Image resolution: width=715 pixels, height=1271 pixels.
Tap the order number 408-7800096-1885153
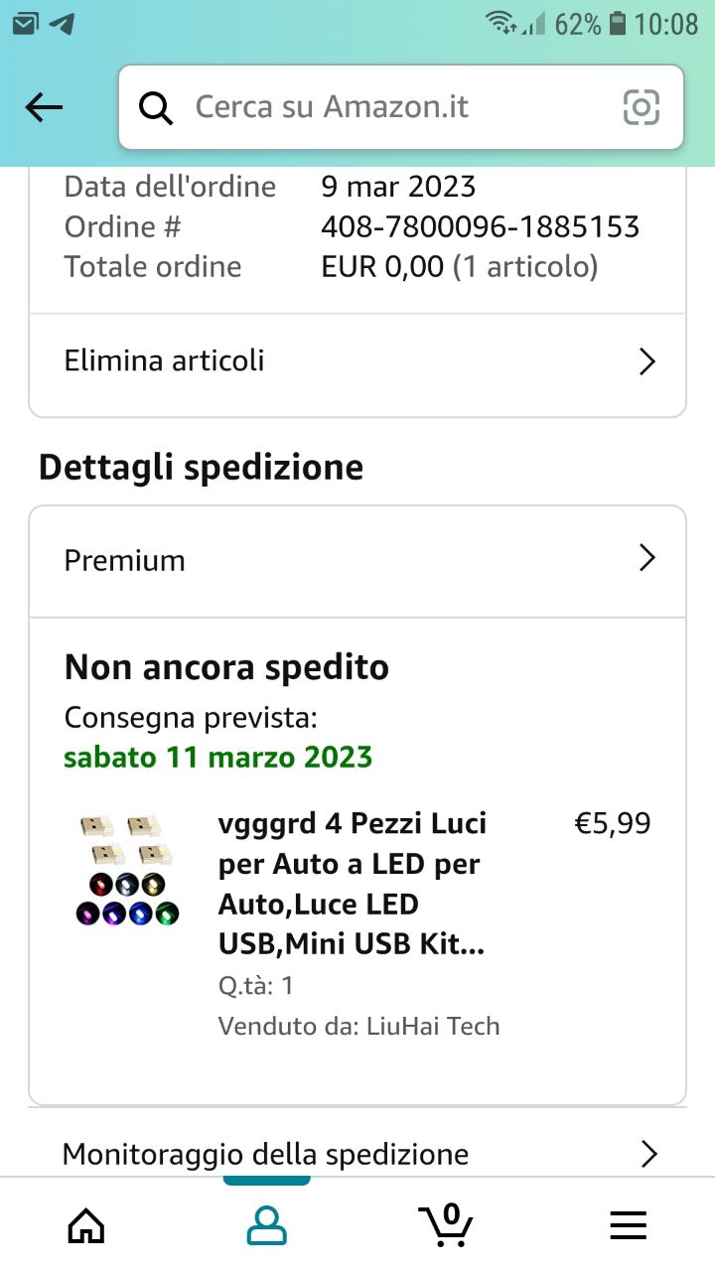[480, 226]
